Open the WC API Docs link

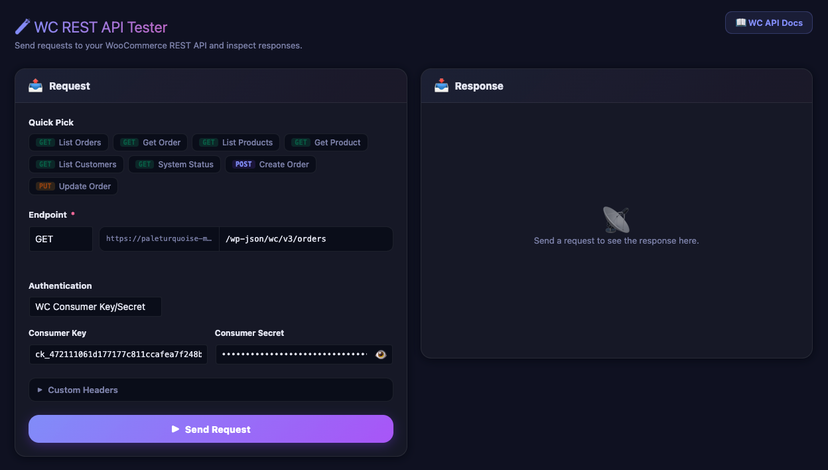(x=769, y=23)
